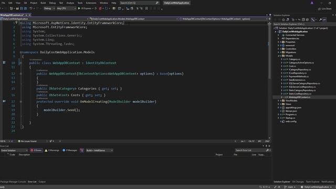Switch to the Team Explorer tab

click(x=312, y=182)
